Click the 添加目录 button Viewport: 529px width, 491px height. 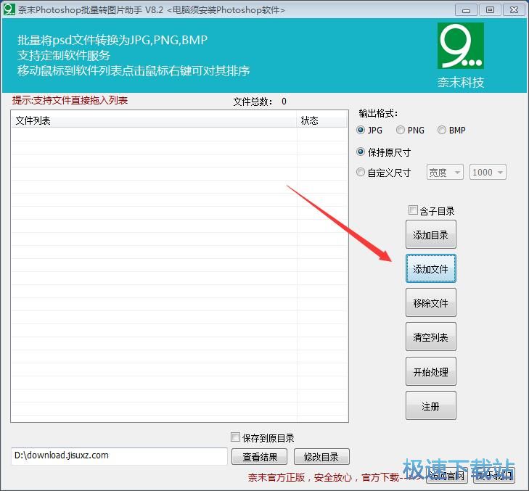click(x=430, y=235)
